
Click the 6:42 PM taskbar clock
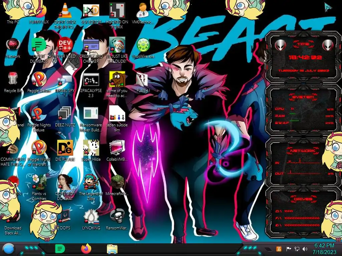click(324, 249)
